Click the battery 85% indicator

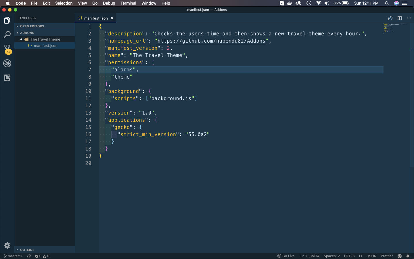(x=341, y=3)
